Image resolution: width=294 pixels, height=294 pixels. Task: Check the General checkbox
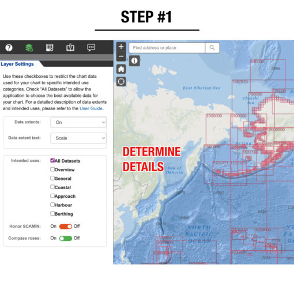52,178
